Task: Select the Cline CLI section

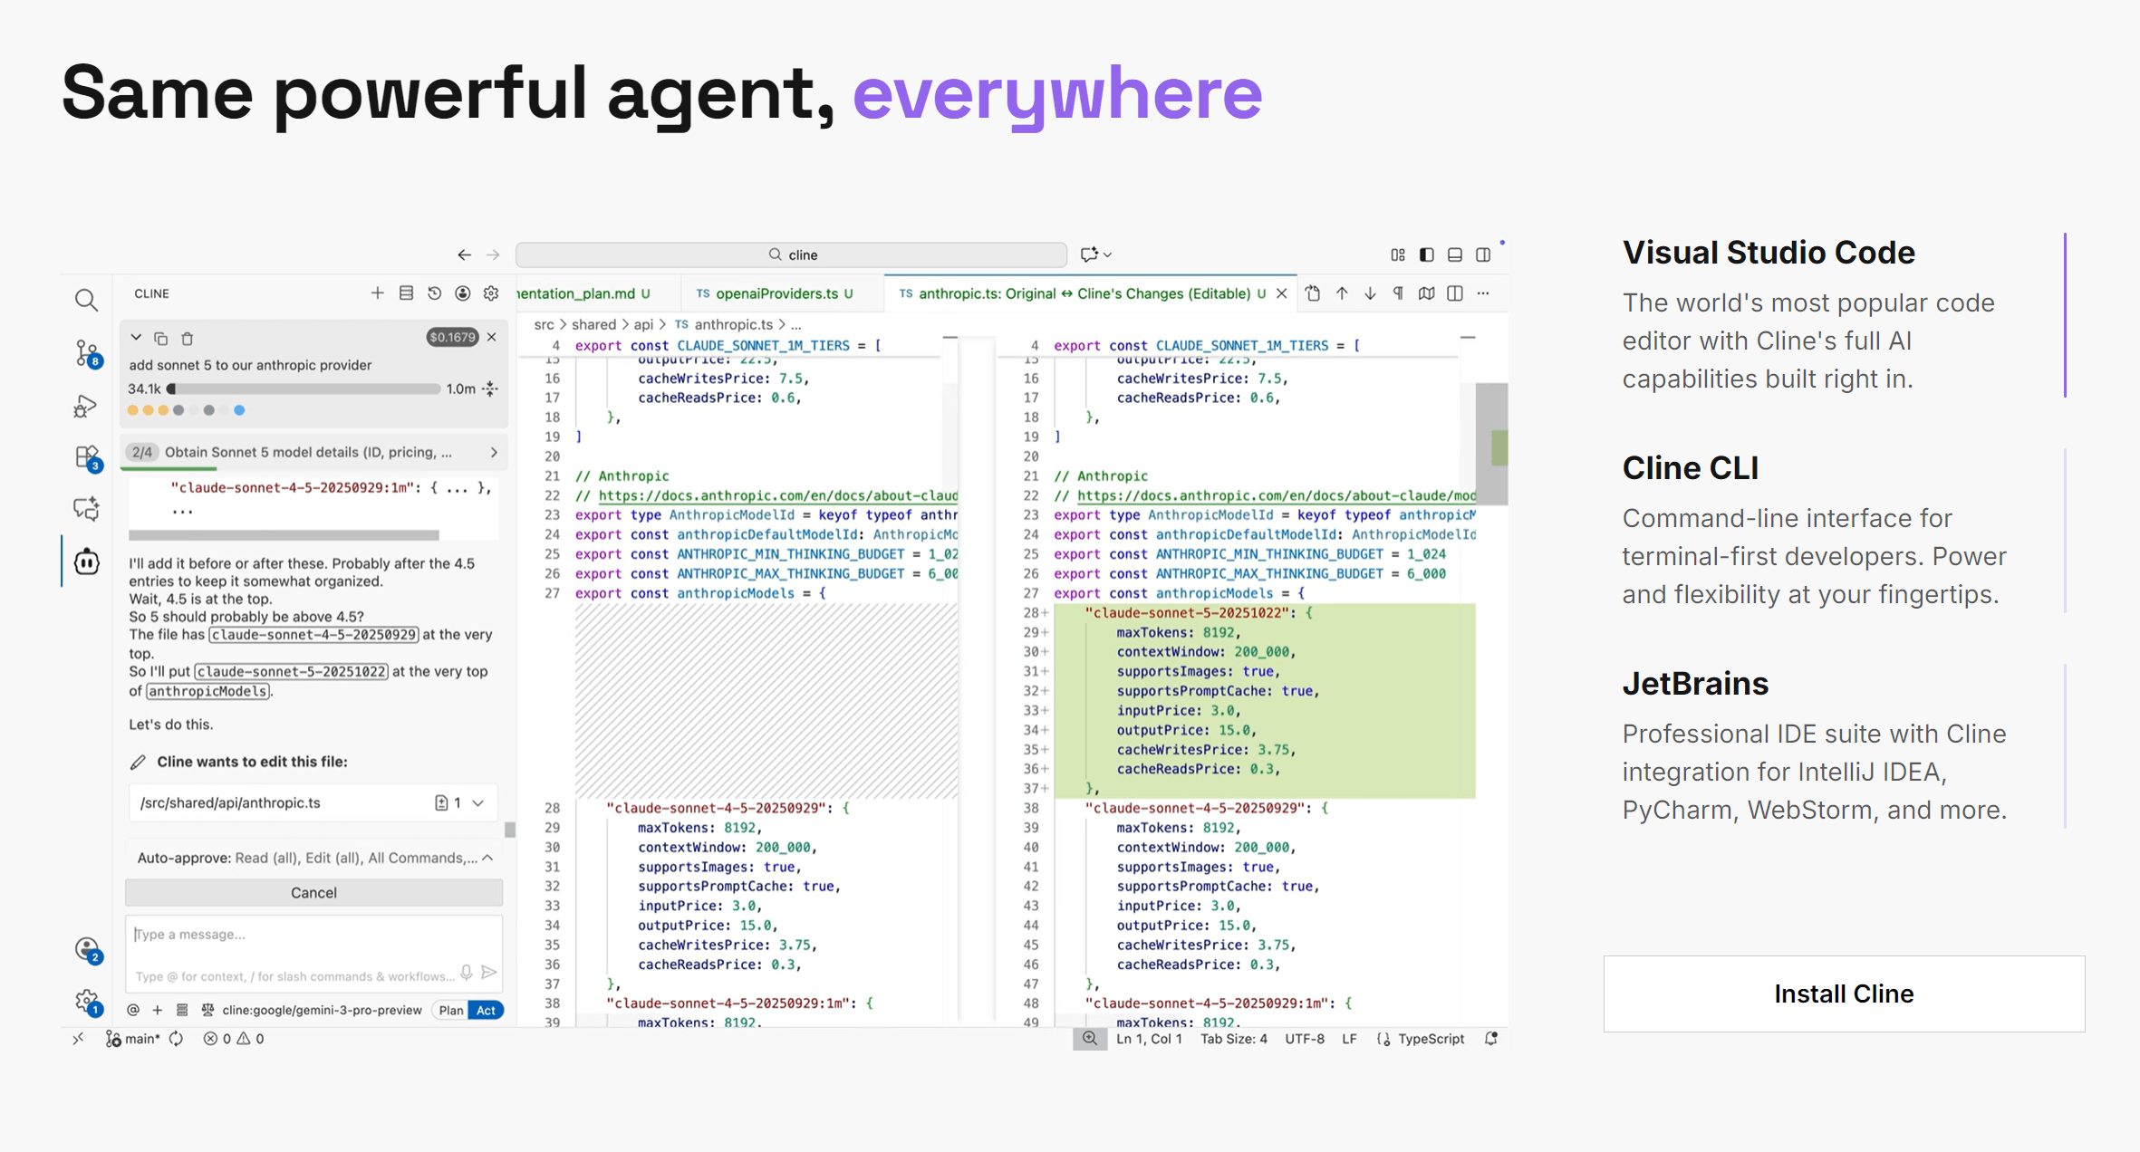Action: 1690,468
